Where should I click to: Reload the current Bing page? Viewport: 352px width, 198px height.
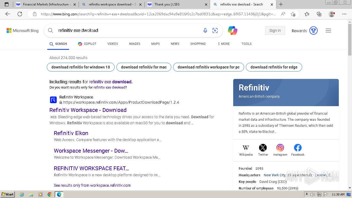click(x=20, y=14)
